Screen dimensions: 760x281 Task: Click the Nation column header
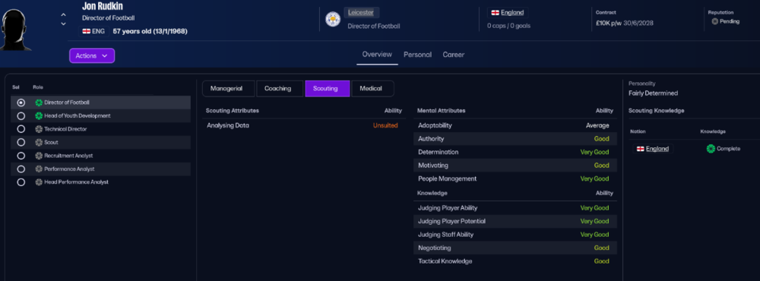tap(638, 131)
